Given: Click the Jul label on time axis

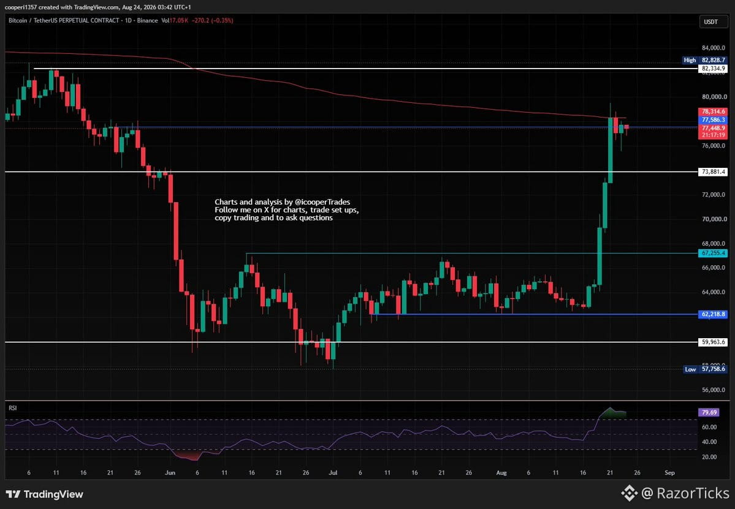Looking at the screenshot, I should pyautogui.click(x=333, y=473).
